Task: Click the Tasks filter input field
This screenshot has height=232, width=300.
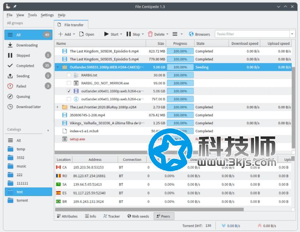Action: [x=252, y=34]
